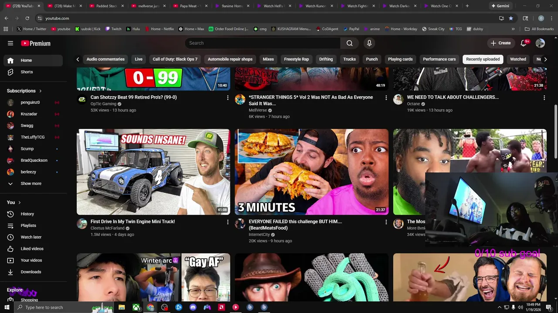The width and height of the screenshot is (558, 313).
Task: Select the Recently uploaded chip
Action: [483, 59]
